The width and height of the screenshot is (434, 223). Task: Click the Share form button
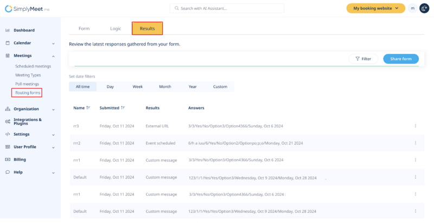pos(401,59)
